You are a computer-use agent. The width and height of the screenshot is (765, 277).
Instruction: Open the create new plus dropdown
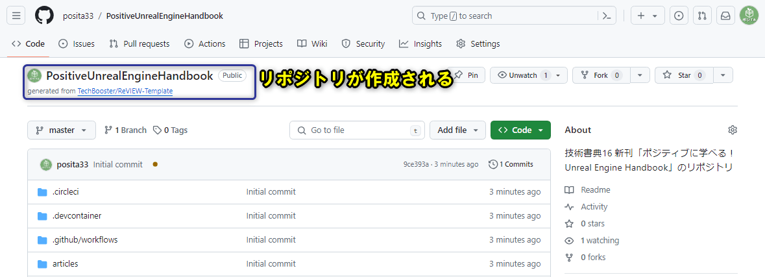pos(648,16)
